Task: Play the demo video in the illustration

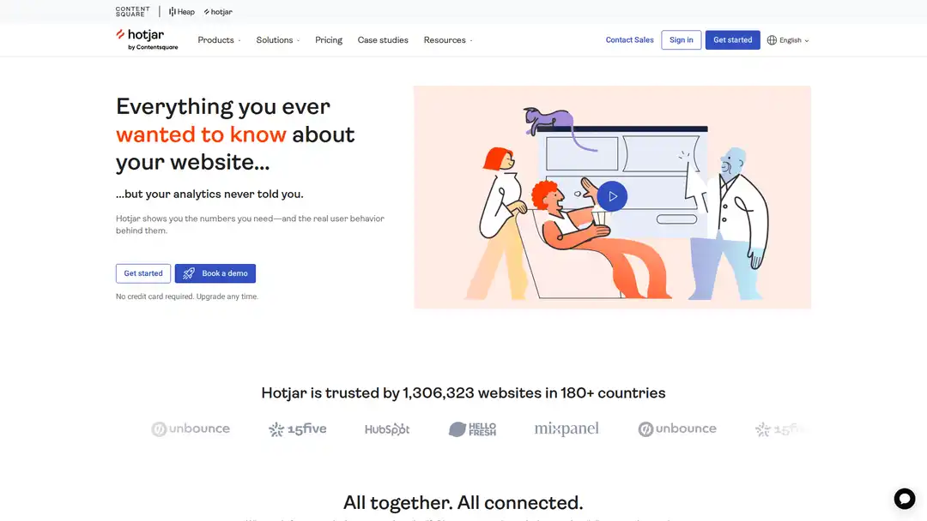Action: click(x=612, y=195)
